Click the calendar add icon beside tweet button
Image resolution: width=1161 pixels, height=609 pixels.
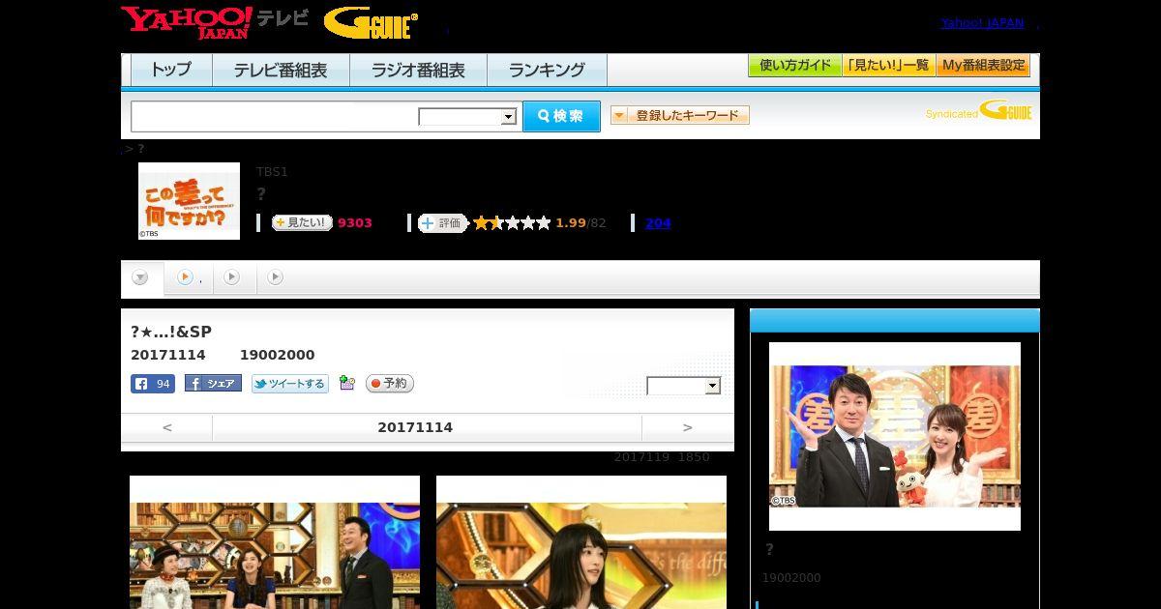pos(347,384)
